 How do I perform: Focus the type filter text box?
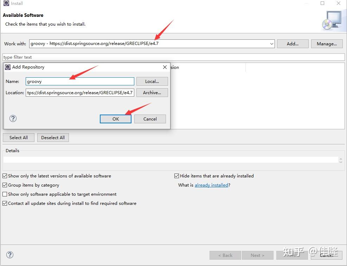[174, 57]
